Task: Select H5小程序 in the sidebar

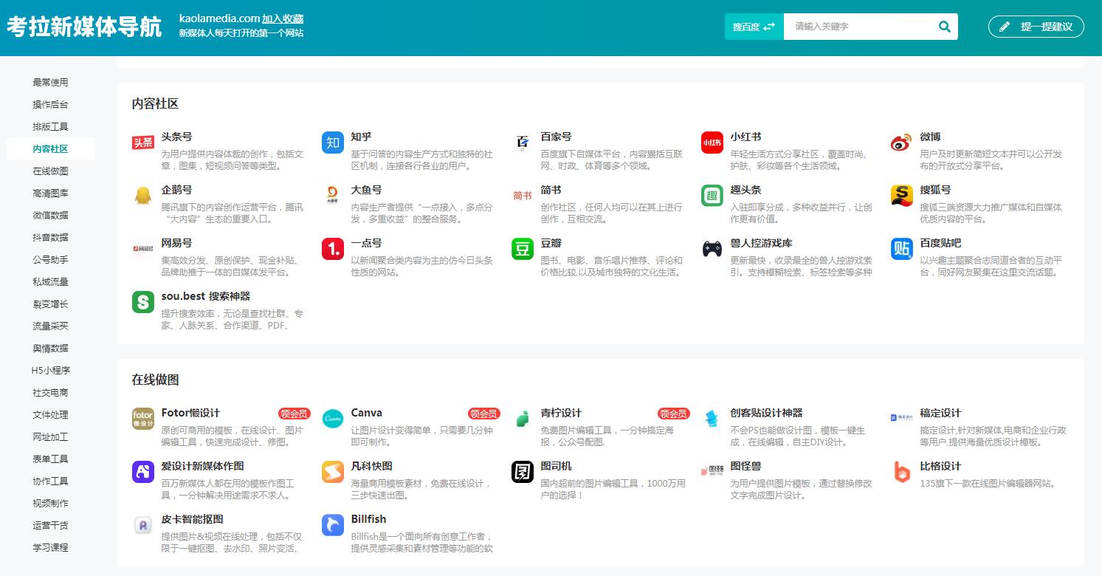Action: (x=50, y=370)
